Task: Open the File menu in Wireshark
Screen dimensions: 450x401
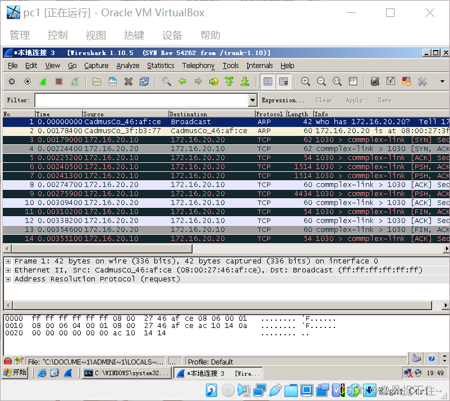Action: click(13, 66)
